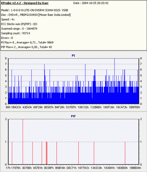Click the ECC blocks sum (PI/PIF) line
The height and width of the screenshot is (172, 147).
pyautogui.click(x=19, y=24)
